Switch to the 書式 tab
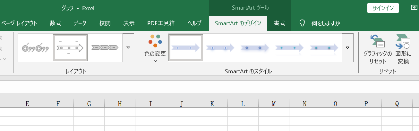This screenshot has height=131, width=419. click(x=279, y=23)
